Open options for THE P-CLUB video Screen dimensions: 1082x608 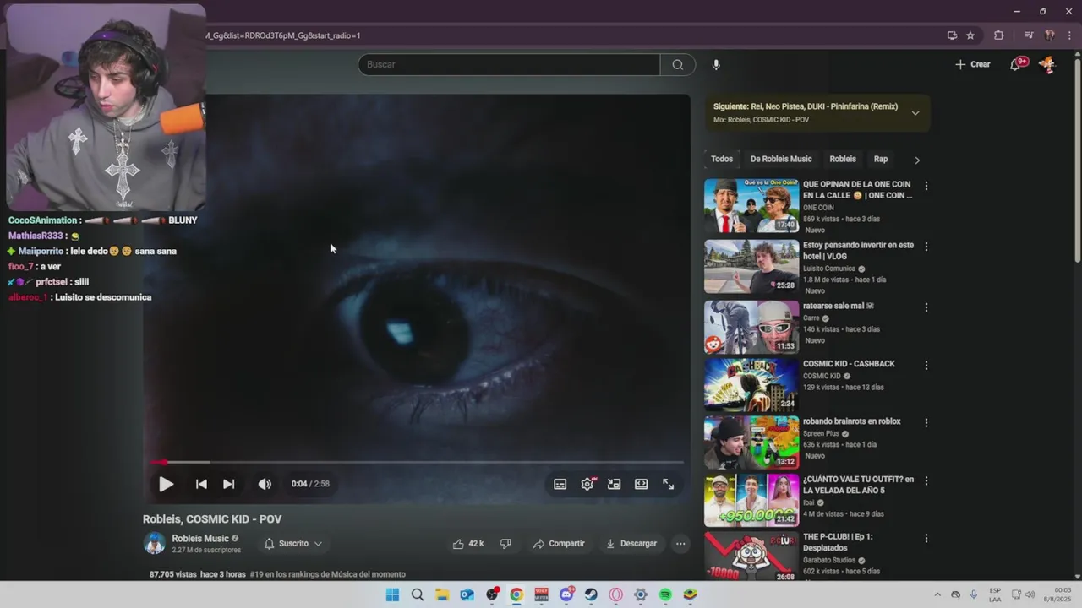coord(926,538)
